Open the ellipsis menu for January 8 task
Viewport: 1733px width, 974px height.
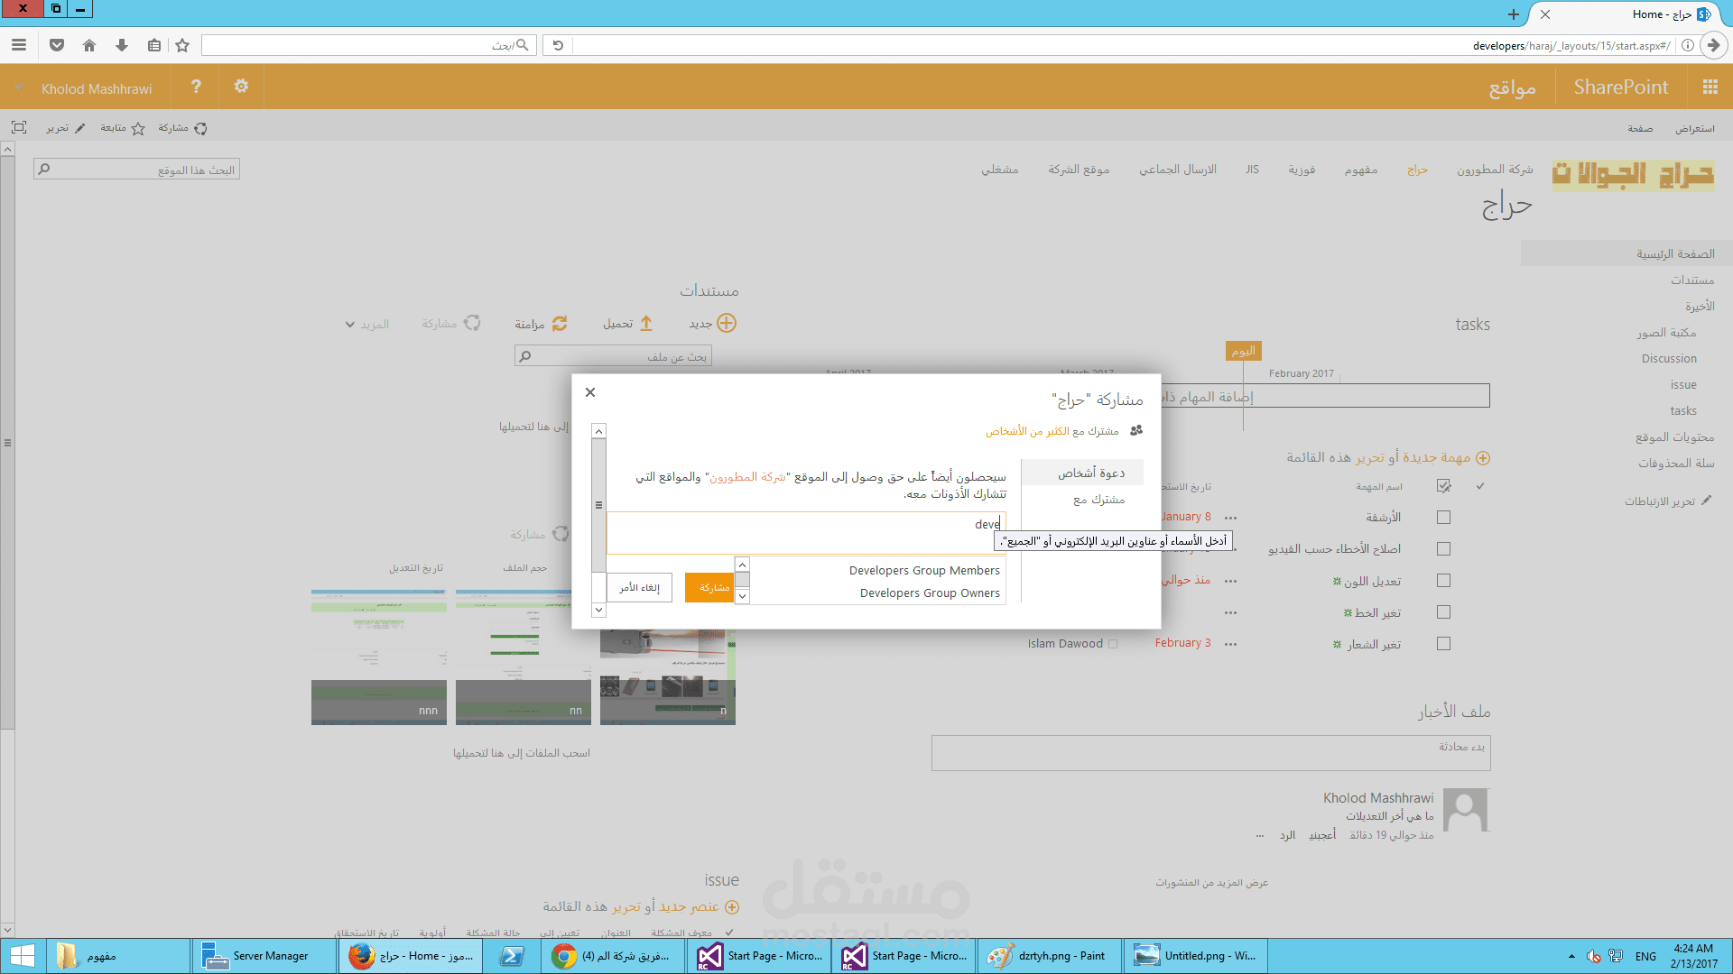pyautogui.click(x=1230, y=518)
